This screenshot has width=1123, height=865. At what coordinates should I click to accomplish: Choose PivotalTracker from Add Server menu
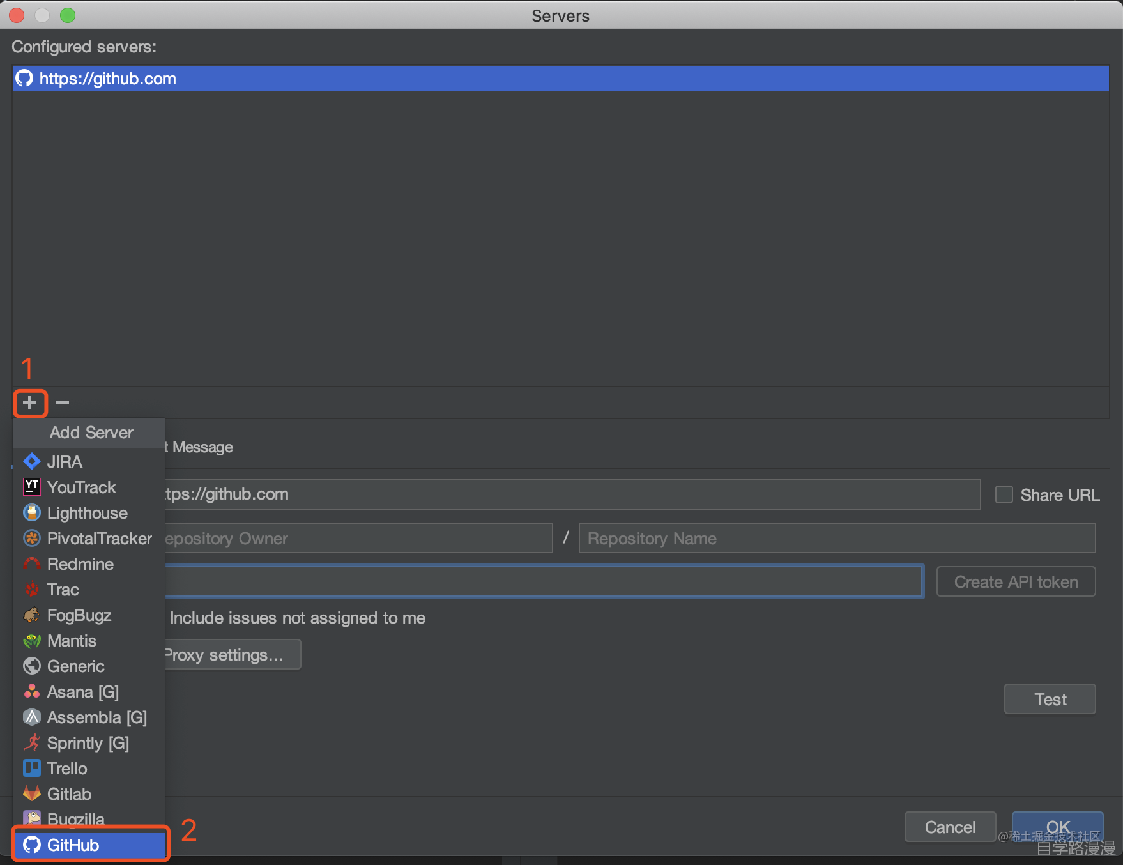(x=89, y=538)
